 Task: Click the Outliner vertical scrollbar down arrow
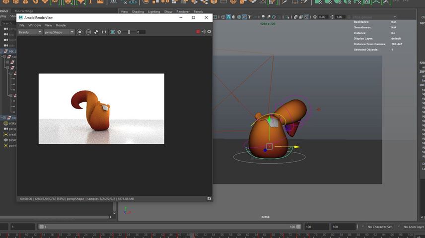click(115, 213)
